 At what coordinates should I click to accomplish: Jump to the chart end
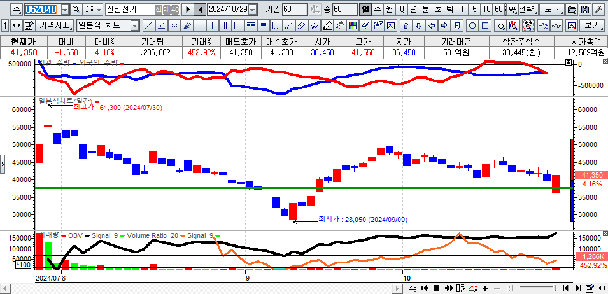click(577, 288)
